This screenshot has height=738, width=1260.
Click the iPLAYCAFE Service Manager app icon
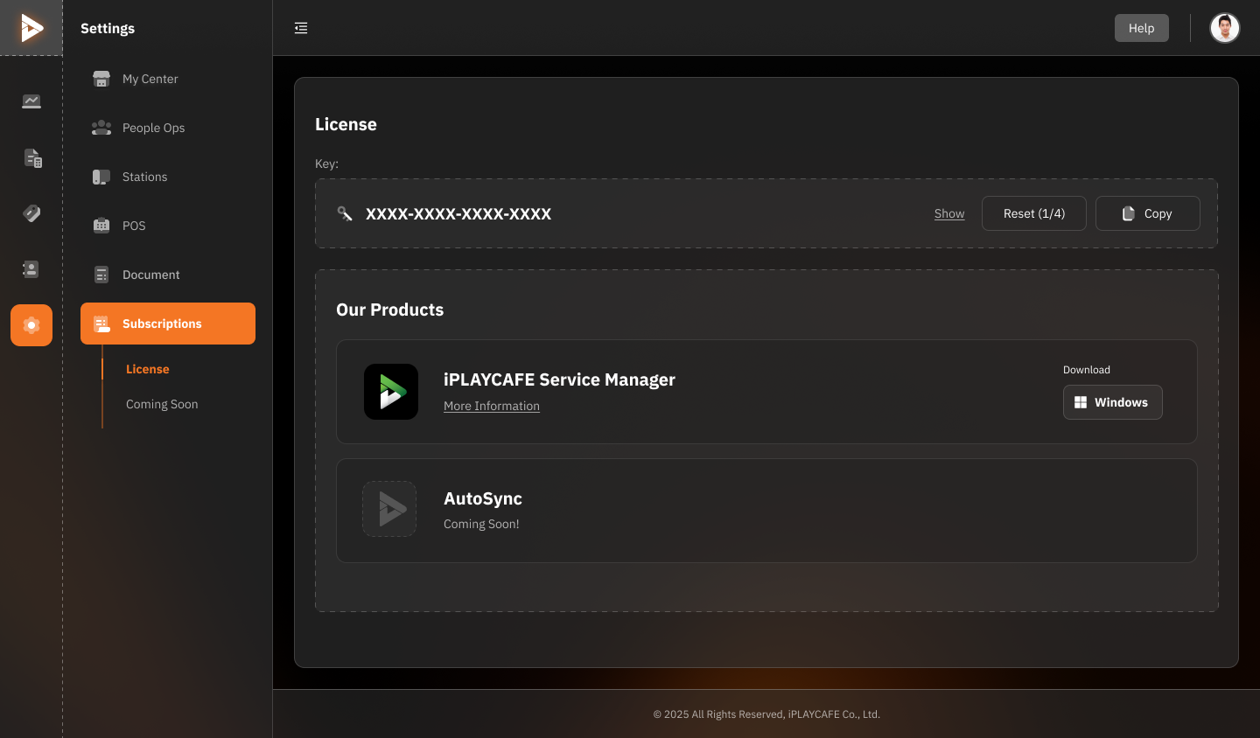tap(391, 392)
